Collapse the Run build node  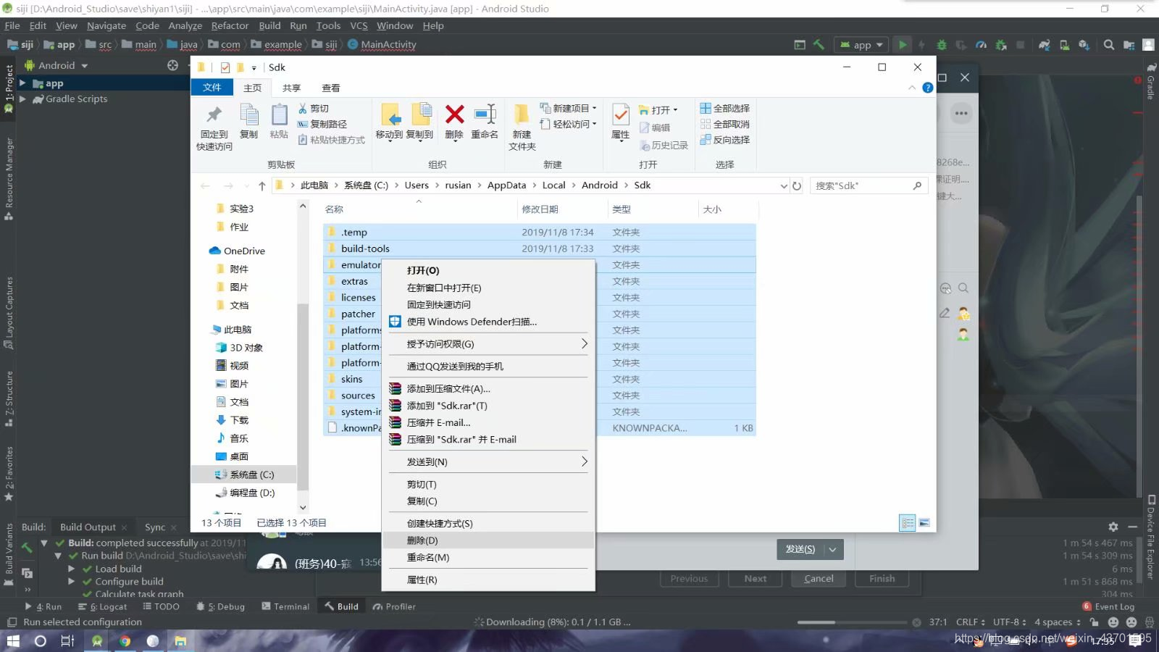[58, 556]
